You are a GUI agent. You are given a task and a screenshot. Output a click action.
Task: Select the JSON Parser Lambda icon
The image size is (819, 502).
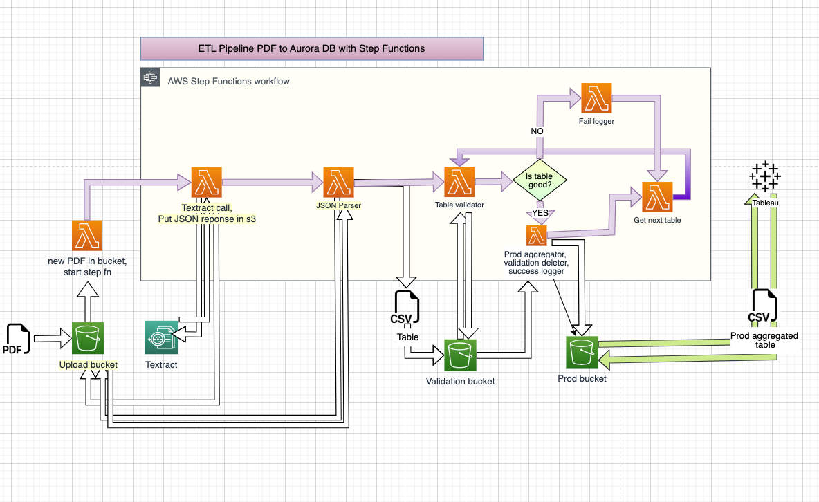338,182
